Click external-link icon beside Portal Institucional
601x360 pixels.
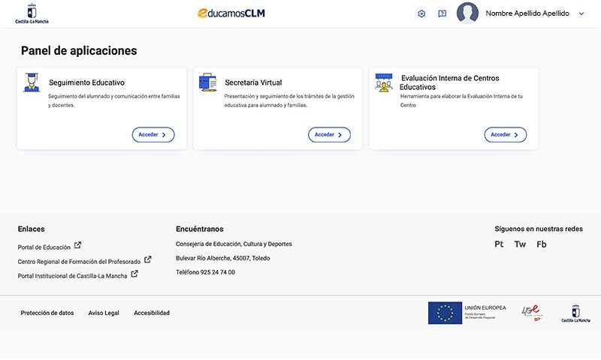pos(134,274)
